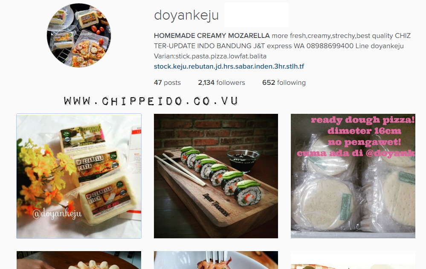
Task: Open the bottom-left partially visible post
Action: (x=79, y=260)
